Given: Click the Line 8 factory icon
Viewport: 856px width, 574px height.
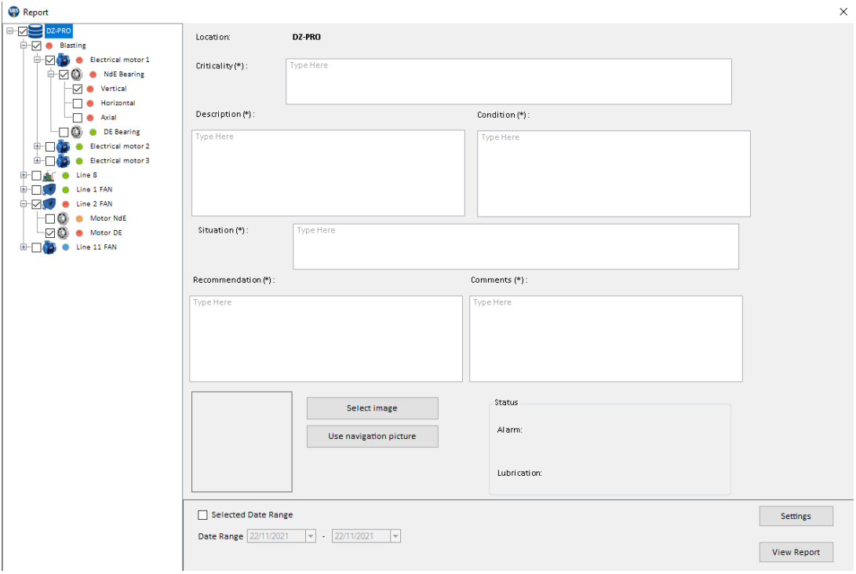Looking at the screenshot, I should click(x=49, y=175).
